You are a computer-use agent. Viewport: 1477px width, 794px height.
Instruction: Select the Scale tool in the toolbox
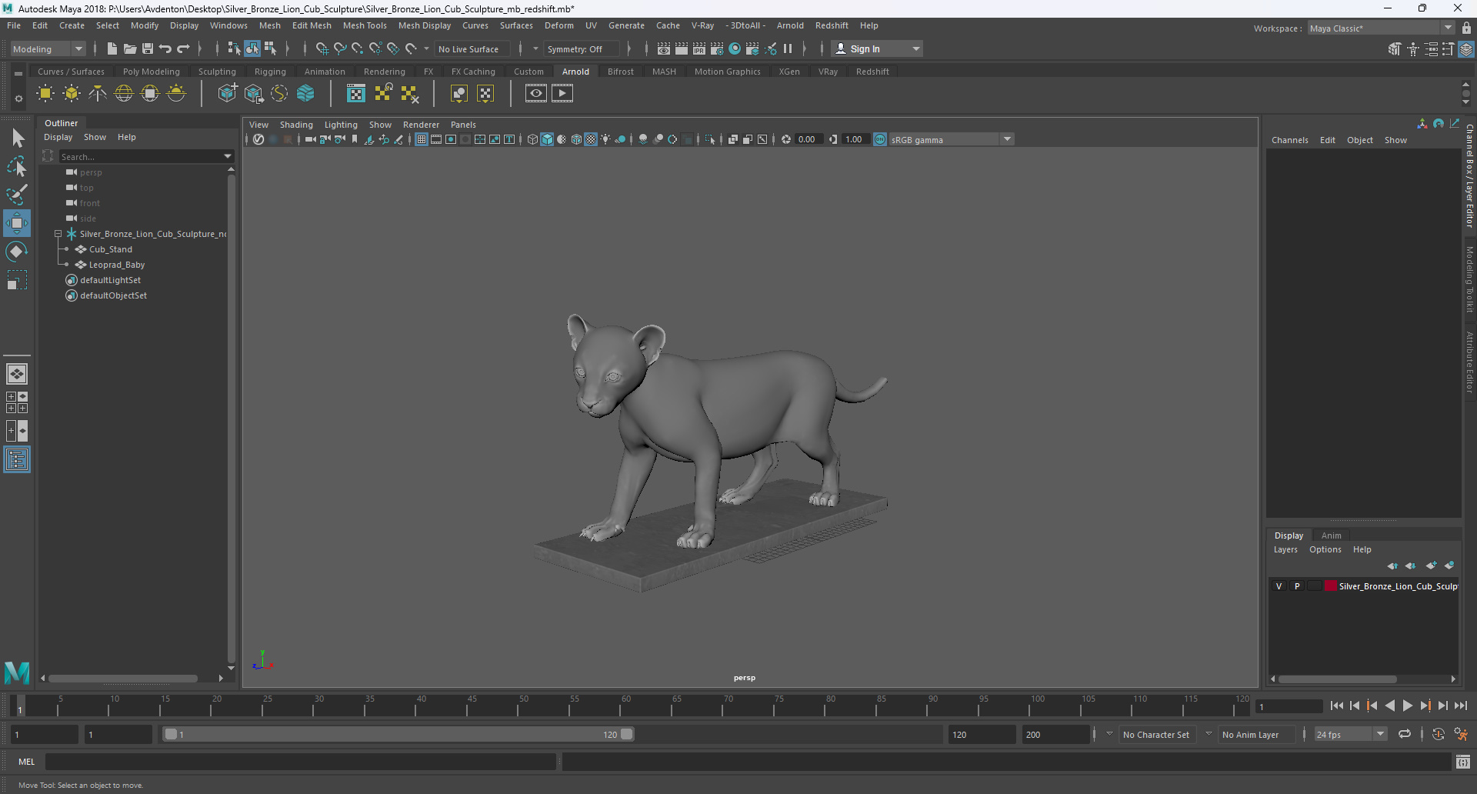point(17,280)
